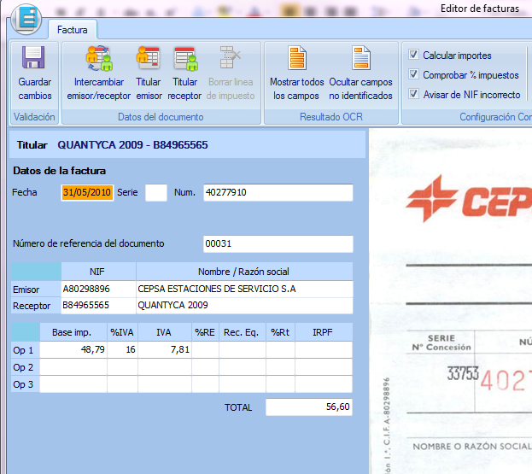This screenshot has width=532, height=474.
Task: Click Titular QUANTYCA 2009 - B84965565 header
Action: click(x=187, y=145)
